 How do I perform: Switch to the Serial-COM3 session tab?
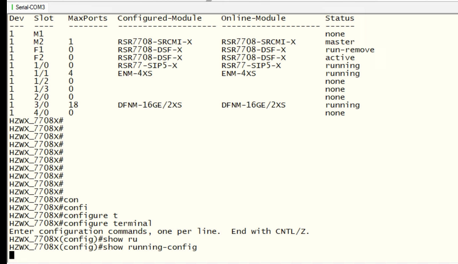(x=30, y=7)
